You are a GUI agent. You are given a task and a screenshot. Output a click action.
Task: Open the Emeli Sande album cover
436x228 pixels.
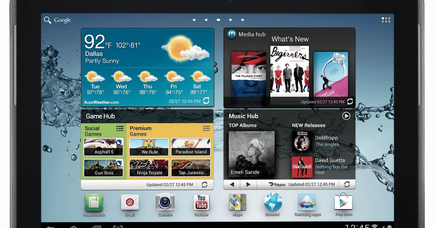251,154
